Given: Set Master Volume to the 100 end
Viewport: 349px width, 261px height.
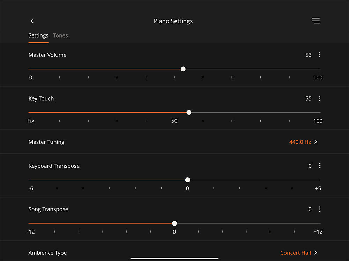Looking at the screenshot, I should point(320,69).
